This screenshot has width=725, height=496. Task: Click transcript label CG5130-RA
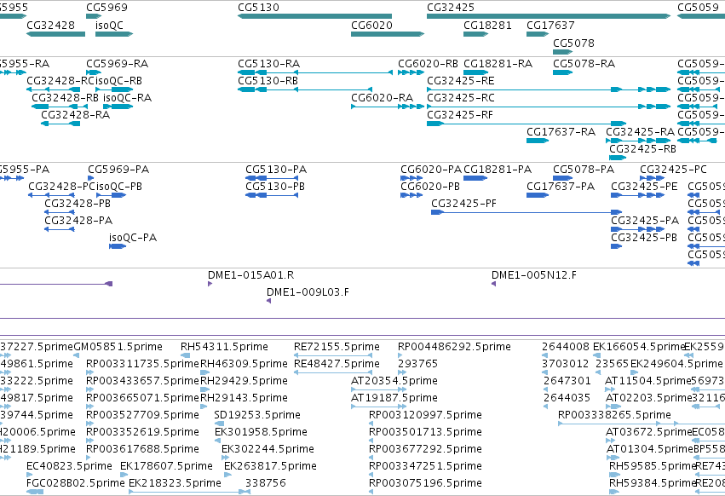(x=268, y=64)
